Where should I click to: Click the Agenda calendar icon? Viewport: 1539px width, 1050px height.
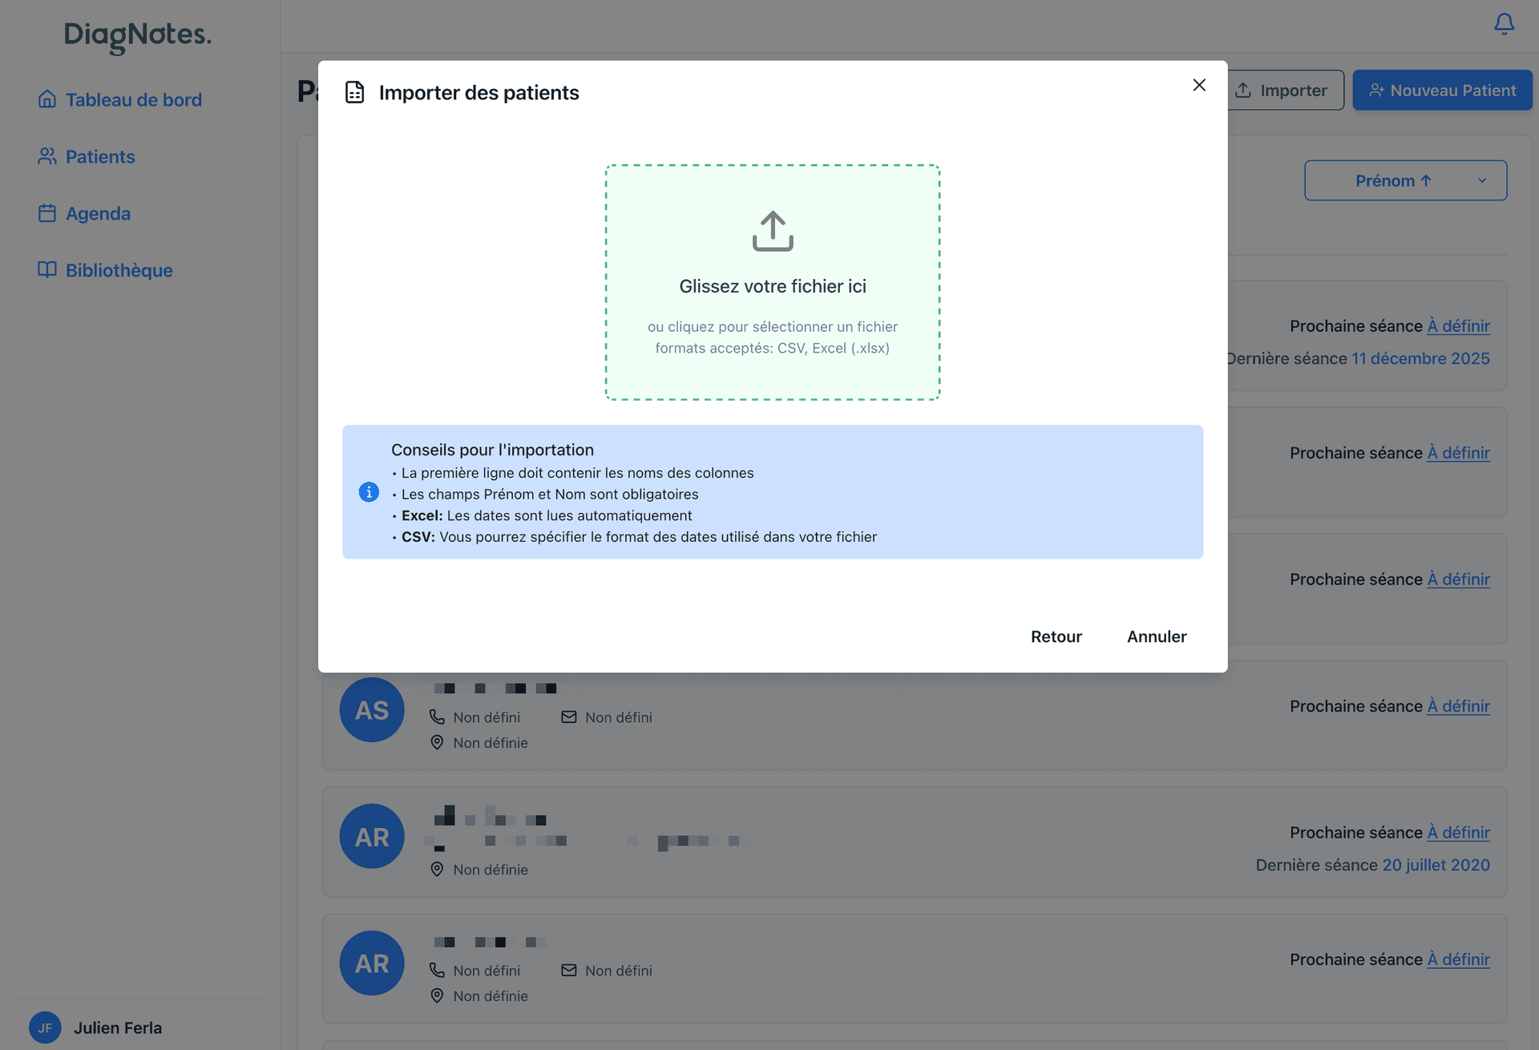46,213
